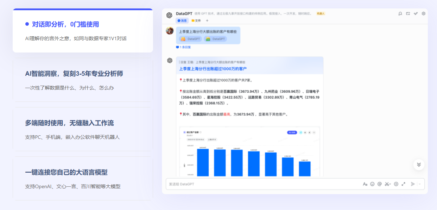Click the tallest first bar in chart
This screenshot has height=210, width=437.
pos(203,162)
